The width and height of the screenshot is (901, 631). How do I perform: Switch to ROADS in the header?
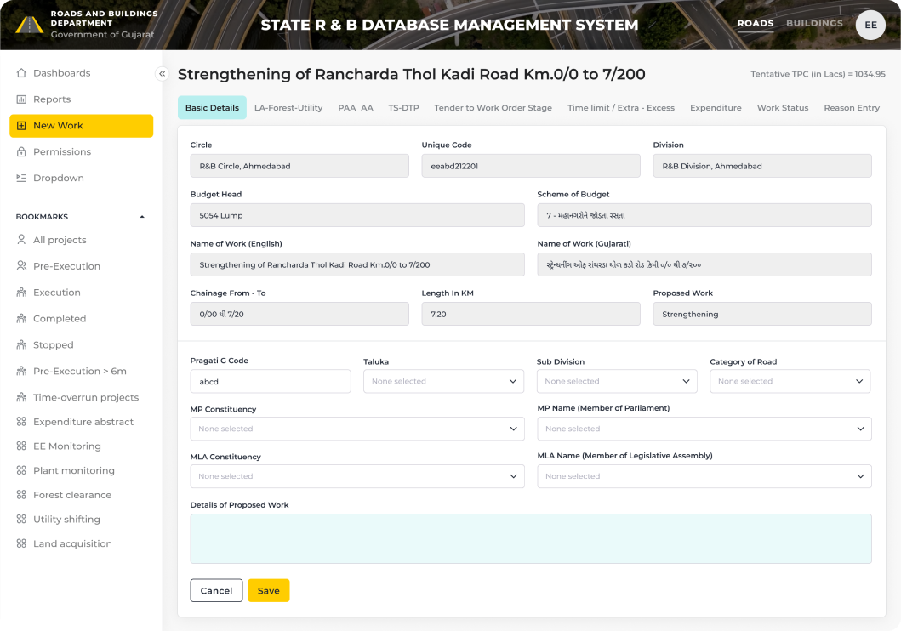[756, 24]
